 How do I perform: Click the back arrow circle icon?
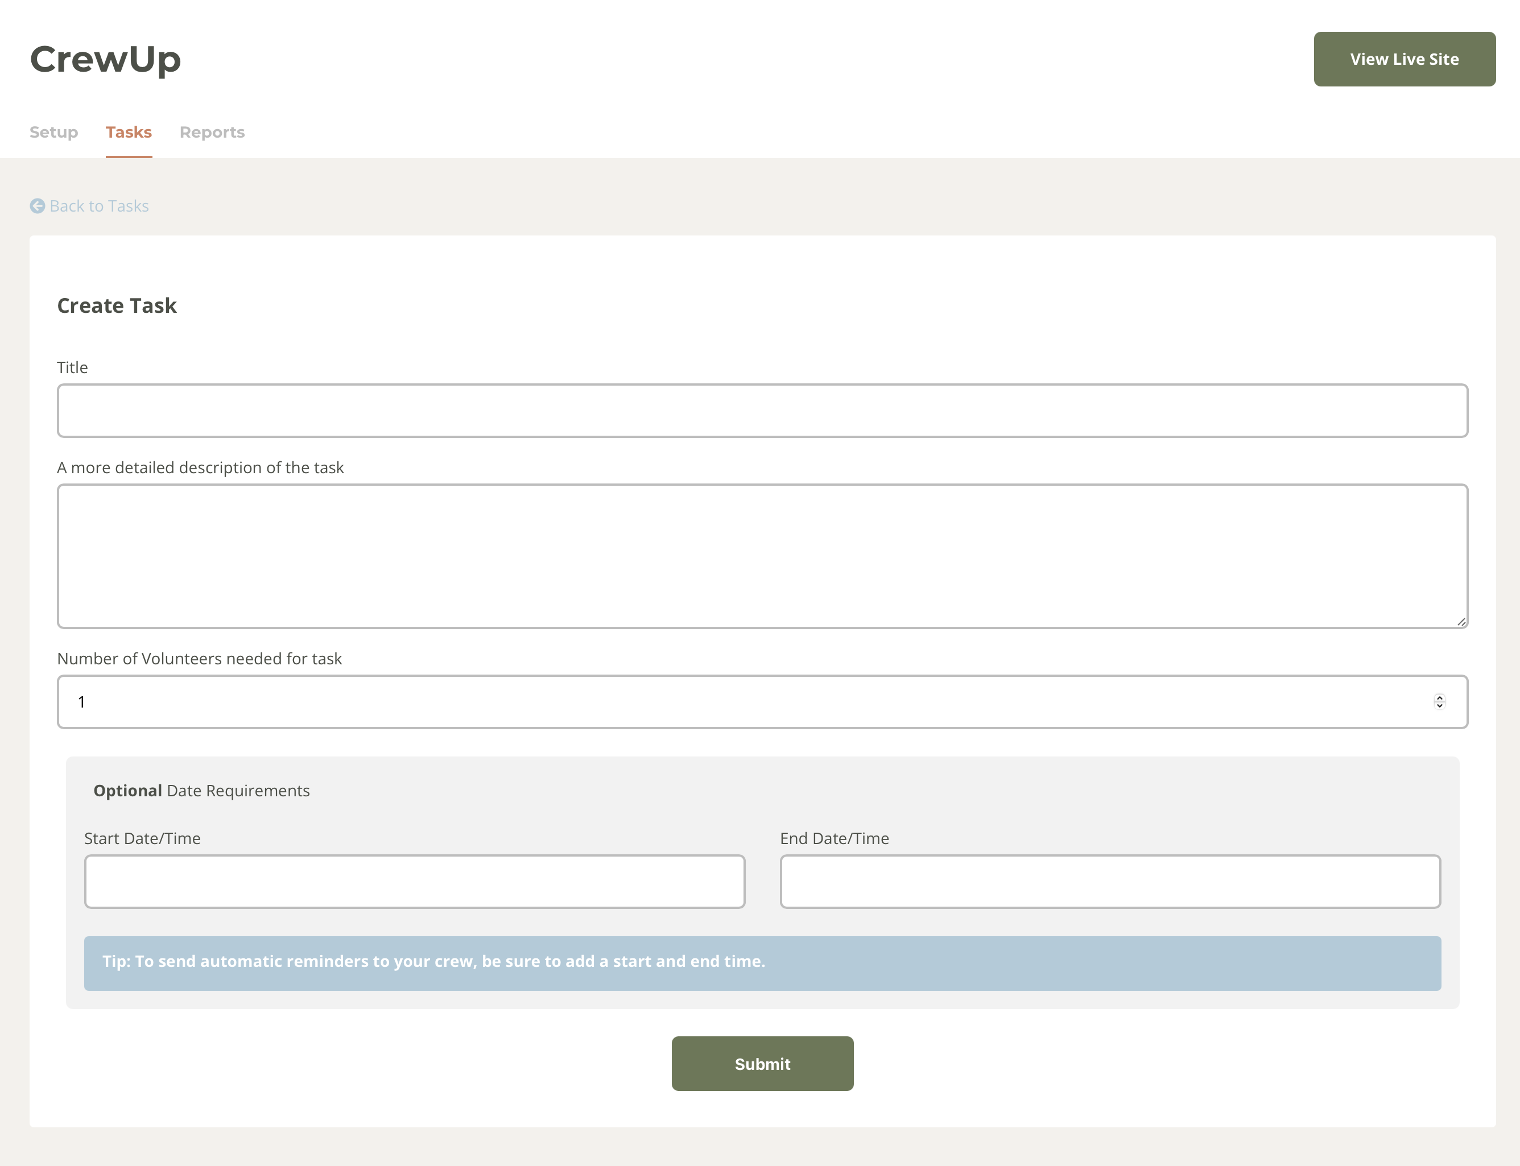point(38,206)
